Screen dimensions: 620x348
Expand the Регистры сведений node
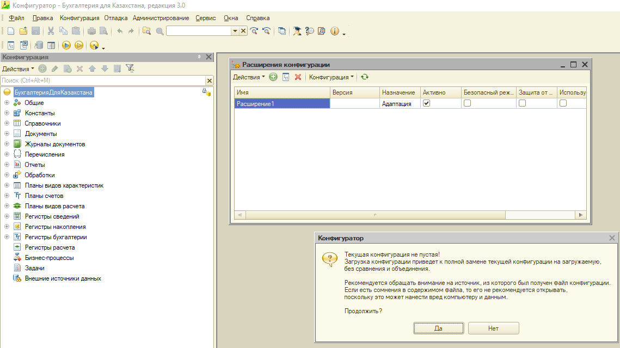[x=7, y=216]
